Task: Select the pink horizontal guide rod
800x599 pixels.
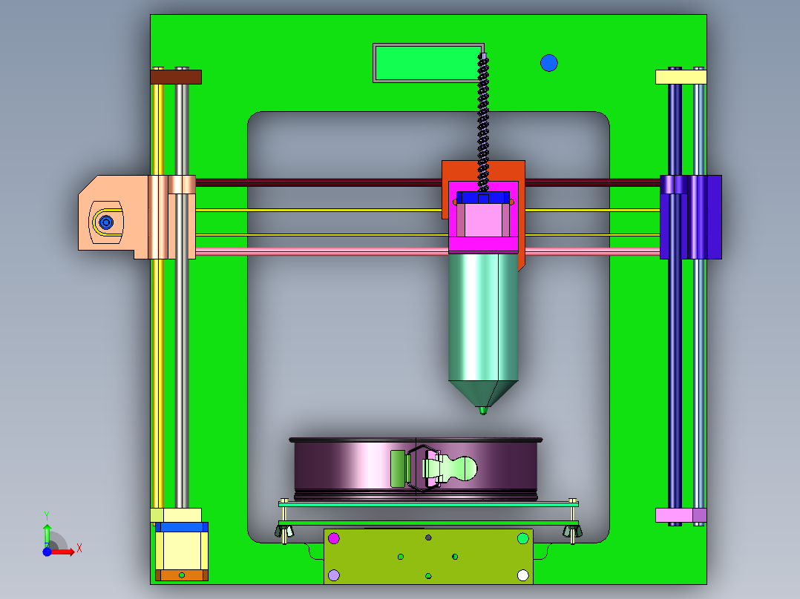Action: tap(321, 251)
